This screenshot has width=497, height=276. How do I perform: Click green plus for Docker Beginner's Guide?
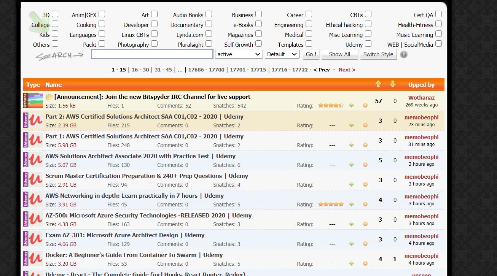coord(351,263)
